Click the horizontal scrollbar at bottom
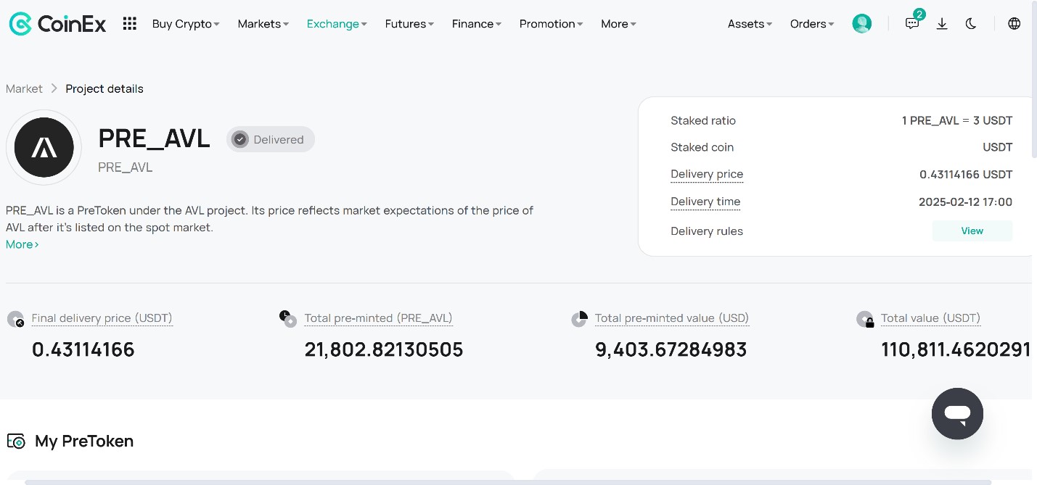 click(508, 481)
